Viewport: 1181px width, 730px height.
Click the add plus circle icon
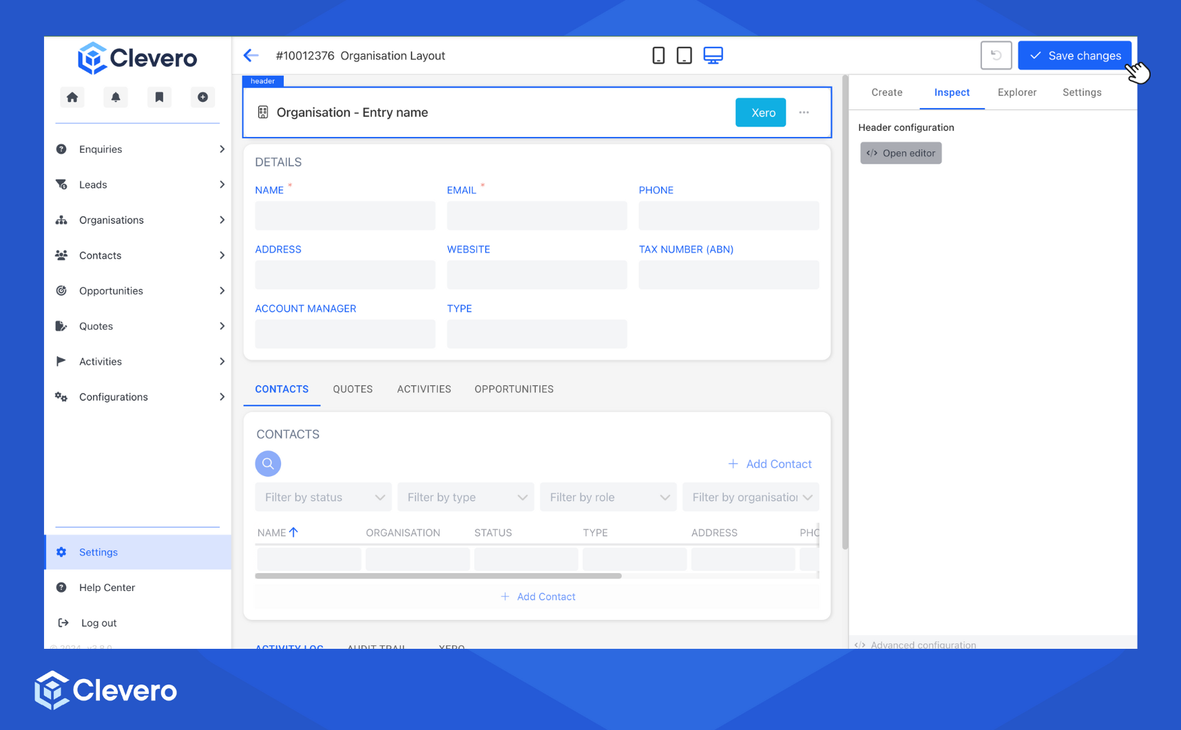(202, 97)
